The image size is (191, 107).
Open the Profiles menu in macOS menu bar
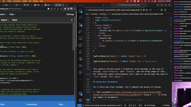24,1
